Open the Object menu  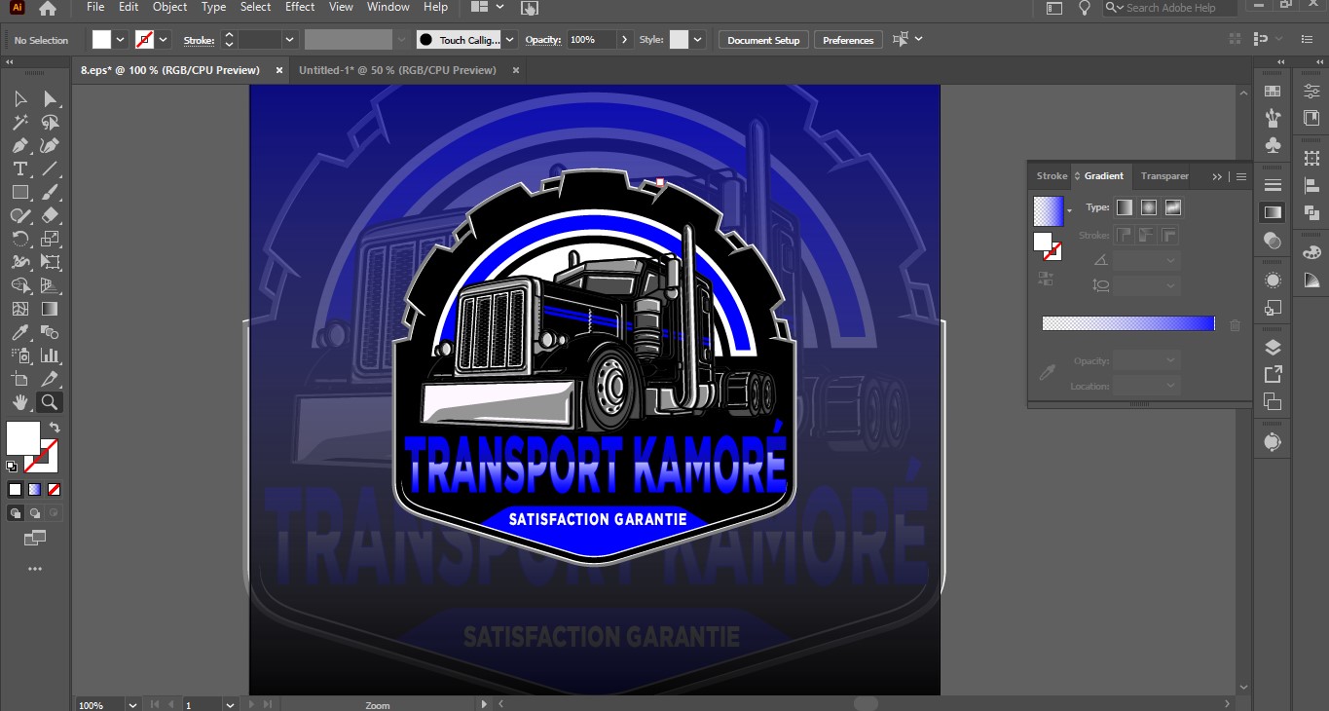[x=169, y=7]
